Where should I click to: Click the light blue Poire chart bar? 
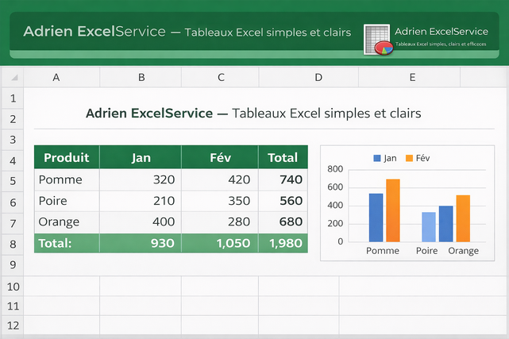click(429, 226)
